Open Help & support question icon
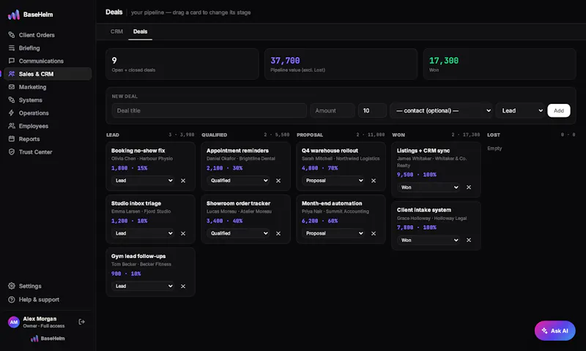The image size is (586, 351). [12, 300]
